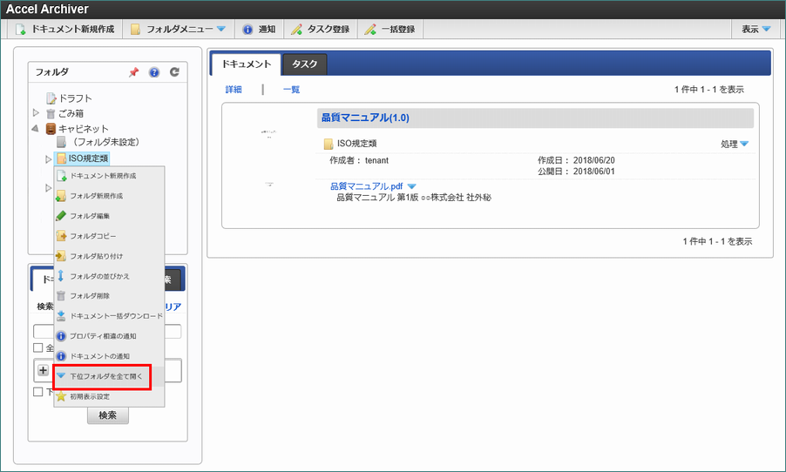This screenshot has height=472, width=786.
Task: Choose フォルダ編集 from the context menu
Action: click(x=90, y=216)
